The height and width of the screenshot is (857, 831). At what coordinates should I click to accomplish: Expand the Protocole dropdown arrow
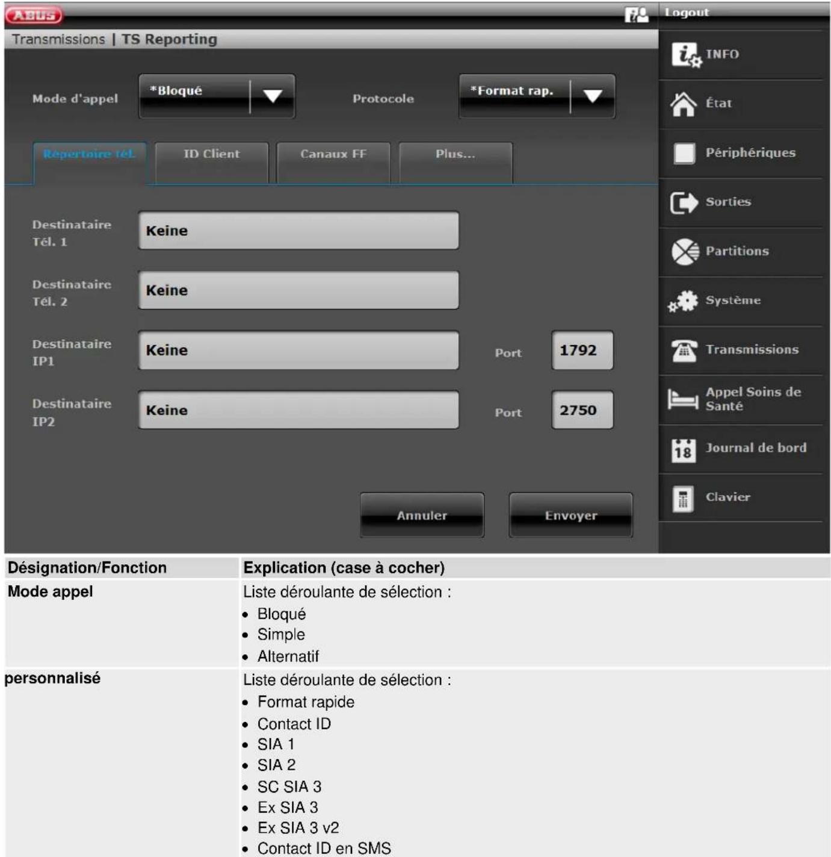point(593,96)
